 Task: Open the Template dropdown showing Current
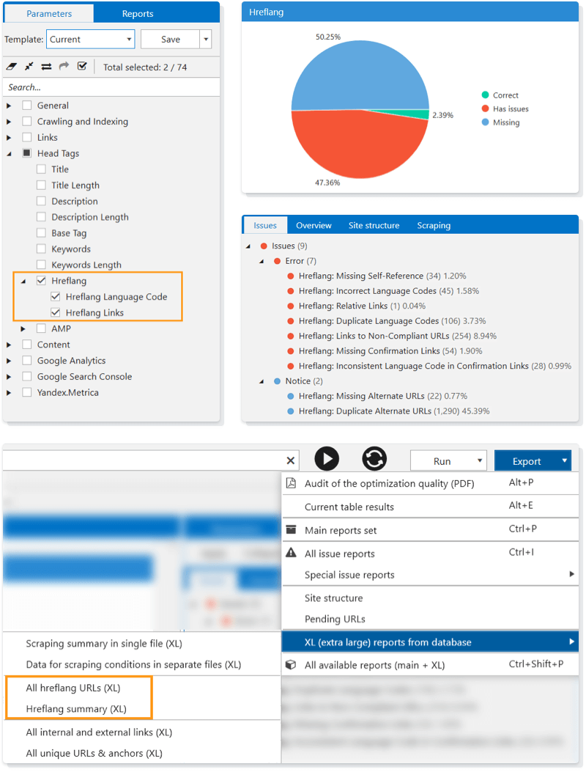pos(90,40)
